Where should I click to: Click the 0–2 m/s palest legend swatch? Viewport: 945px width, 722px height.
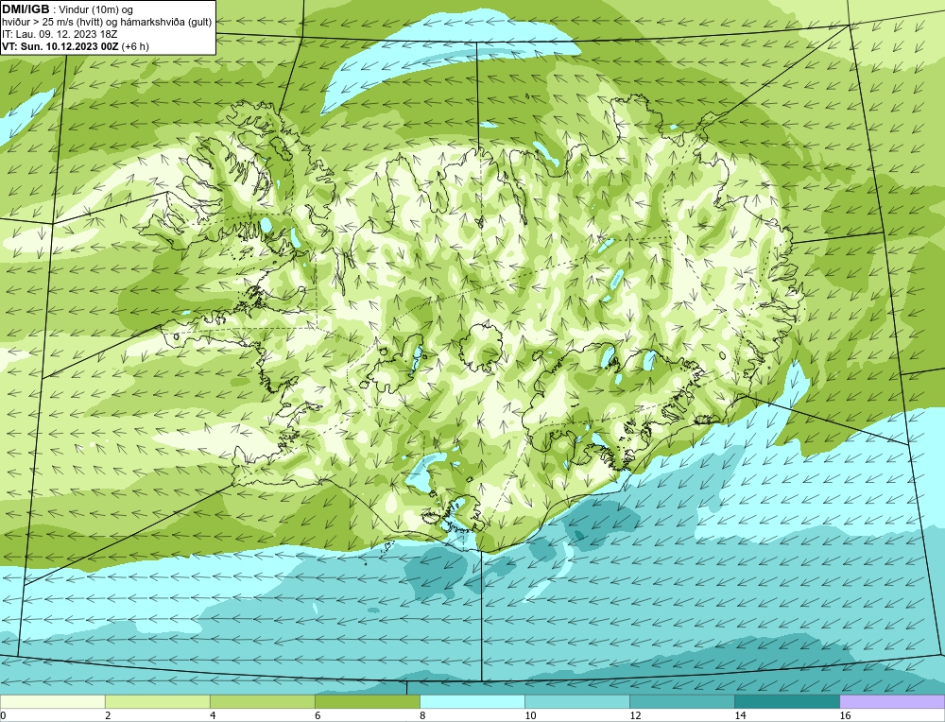(x=52, y=702)
